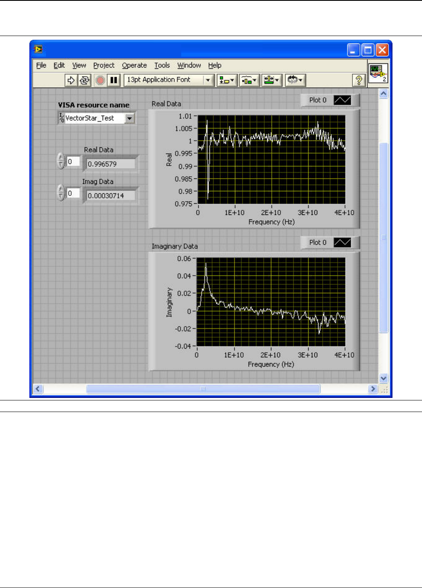Click the Imaginary Data graph plot area
This screenshot has width=422, height=588.
pos(271,302)
